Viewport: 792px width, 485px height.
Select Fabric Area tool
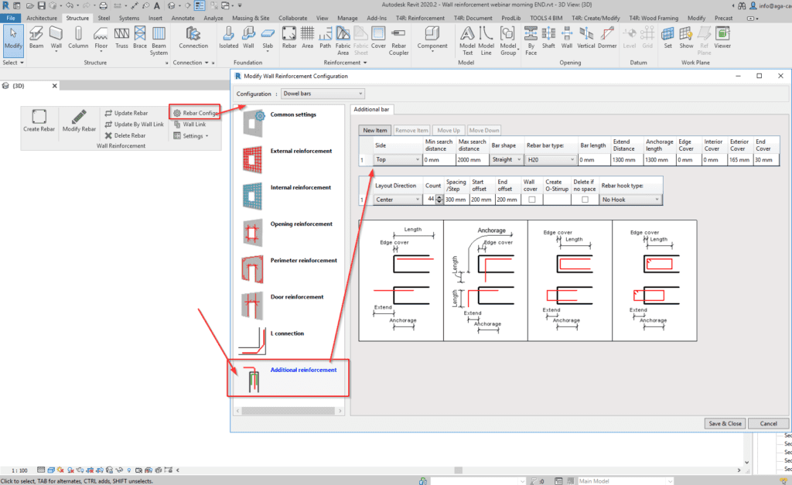coord(343,41)
